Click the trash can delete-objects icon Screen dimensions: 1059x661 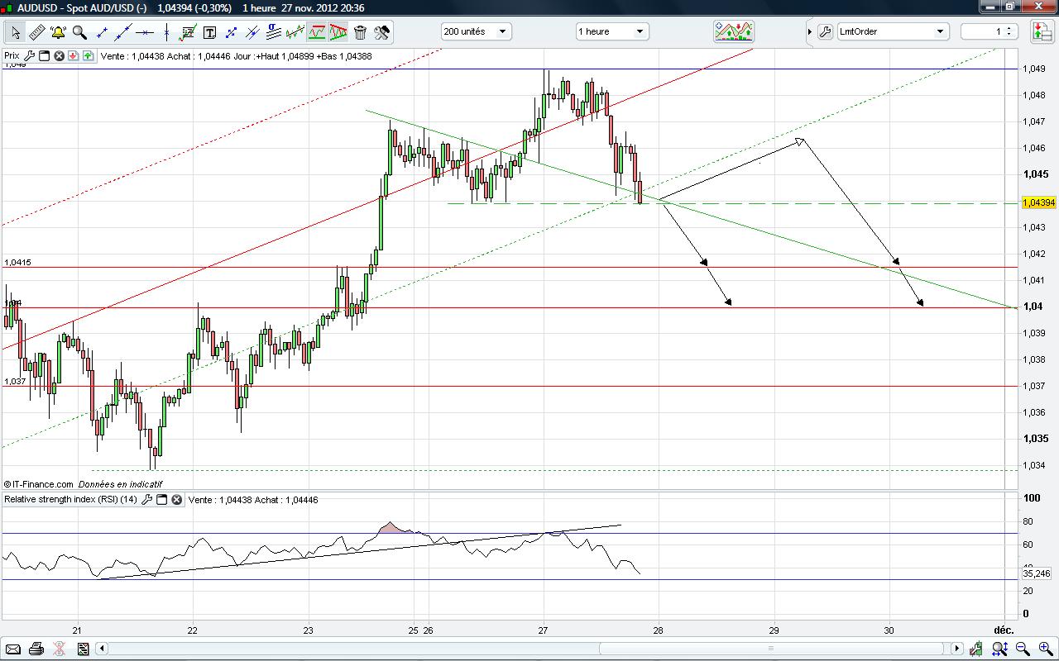point(360,32)
